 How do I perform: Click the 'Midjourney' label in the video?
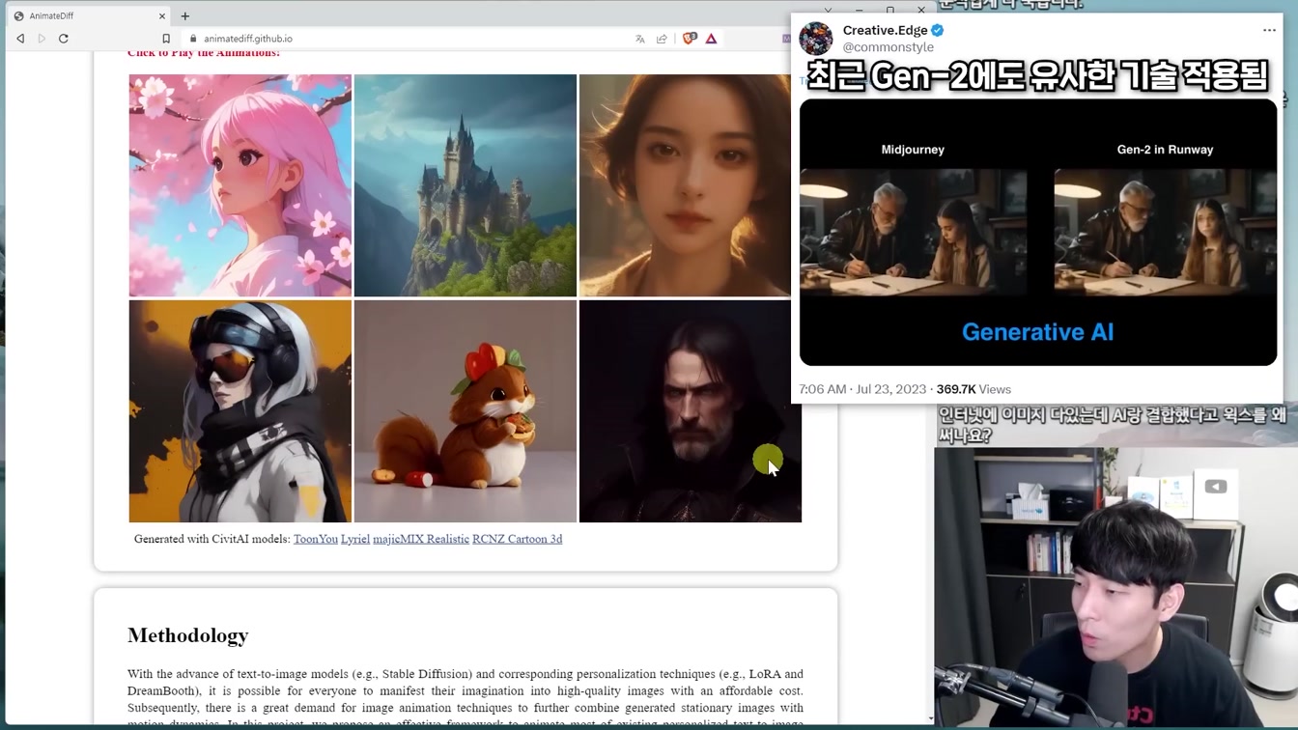pyautogui.click(x=913, y=150)
